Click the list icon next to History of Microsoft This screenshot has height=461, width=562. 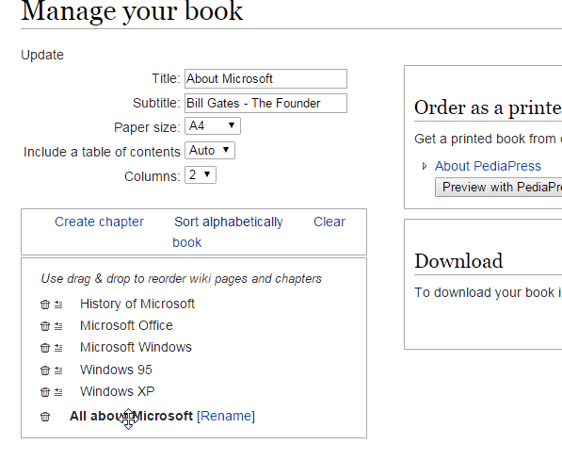pyautogui.click(x=58, y=305)
